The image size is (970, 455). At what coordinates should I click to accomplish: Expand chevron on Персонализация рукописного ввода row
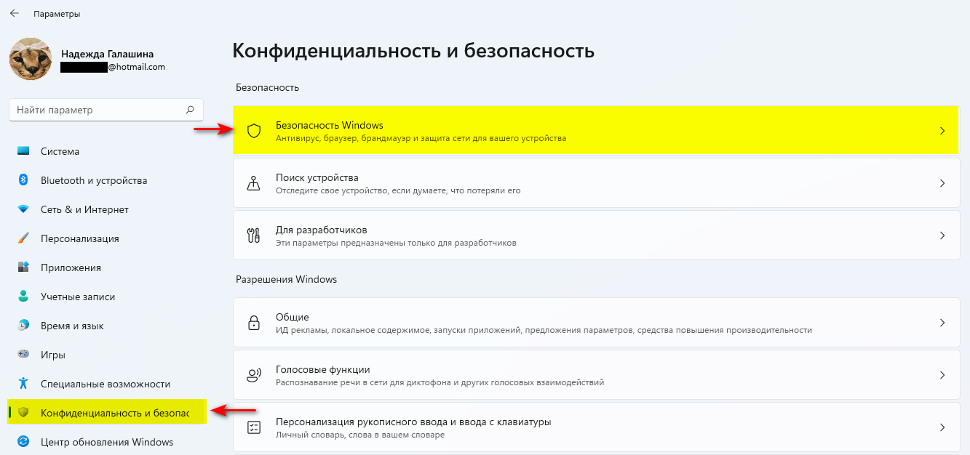(x=942, y=427)
